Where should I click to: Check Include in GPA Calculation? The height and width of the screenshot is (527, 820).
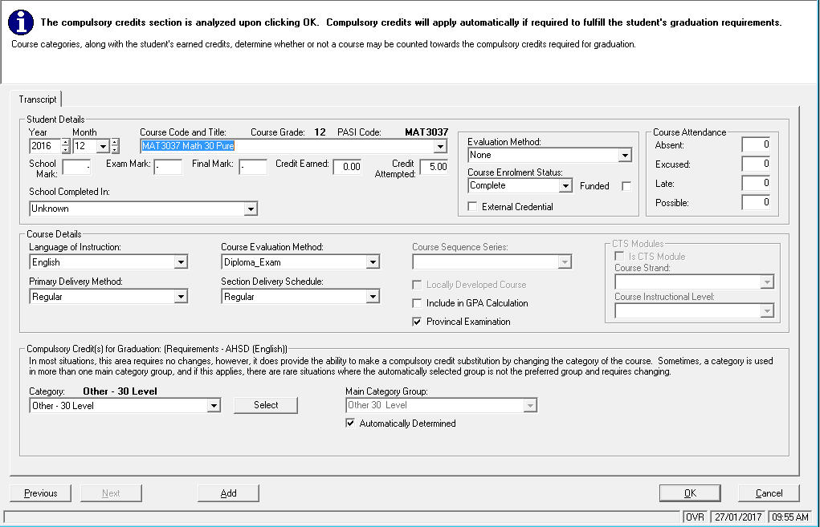[x=417, y=303]
